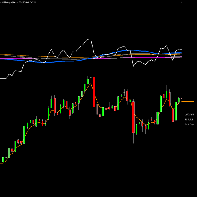The height and width of the screenshot is (197, 197).
Task: Click the 'in 1 Days' label
Action: [x=190, y=124]
